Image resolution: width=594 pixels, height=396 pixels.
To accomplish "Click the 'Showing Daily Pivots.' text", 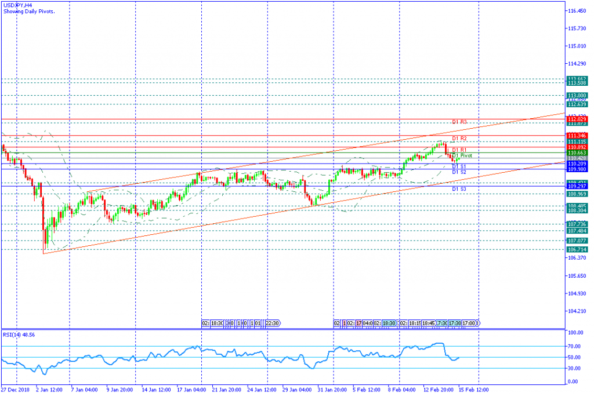I will tap(29, 12).
